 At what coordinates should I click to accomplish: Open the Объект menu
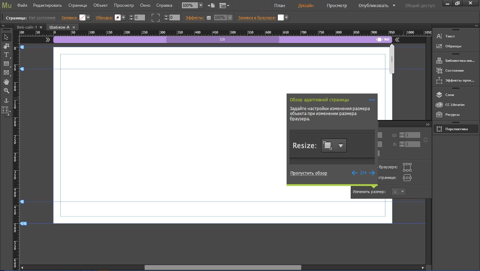(x=100, y=6)
